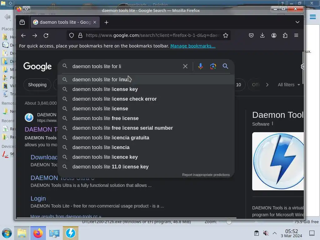Click the Google logo
This screenshot has width=320, height=240.
(37, 67)
